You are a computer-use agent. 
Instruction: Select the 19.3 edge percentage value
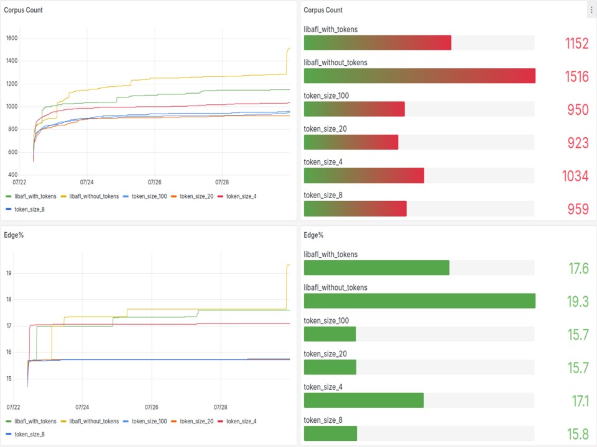click(x=578, y=302)
